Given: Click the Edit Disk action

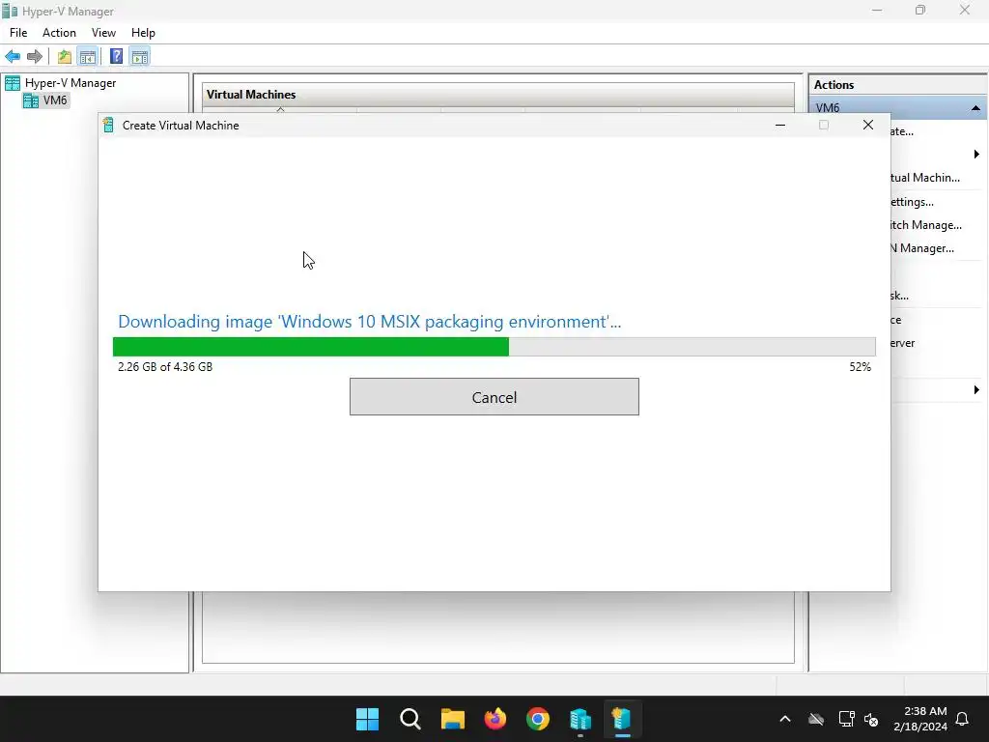Looking at the screenshot, I should (899, 296).
